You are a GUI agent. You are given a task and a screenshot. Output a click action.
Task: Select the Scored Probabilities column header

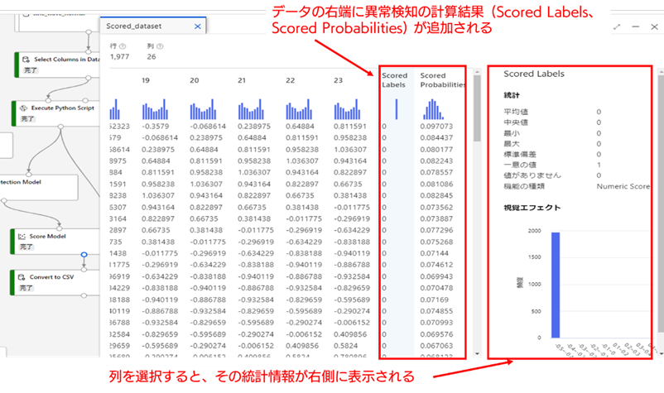point(442,80)
